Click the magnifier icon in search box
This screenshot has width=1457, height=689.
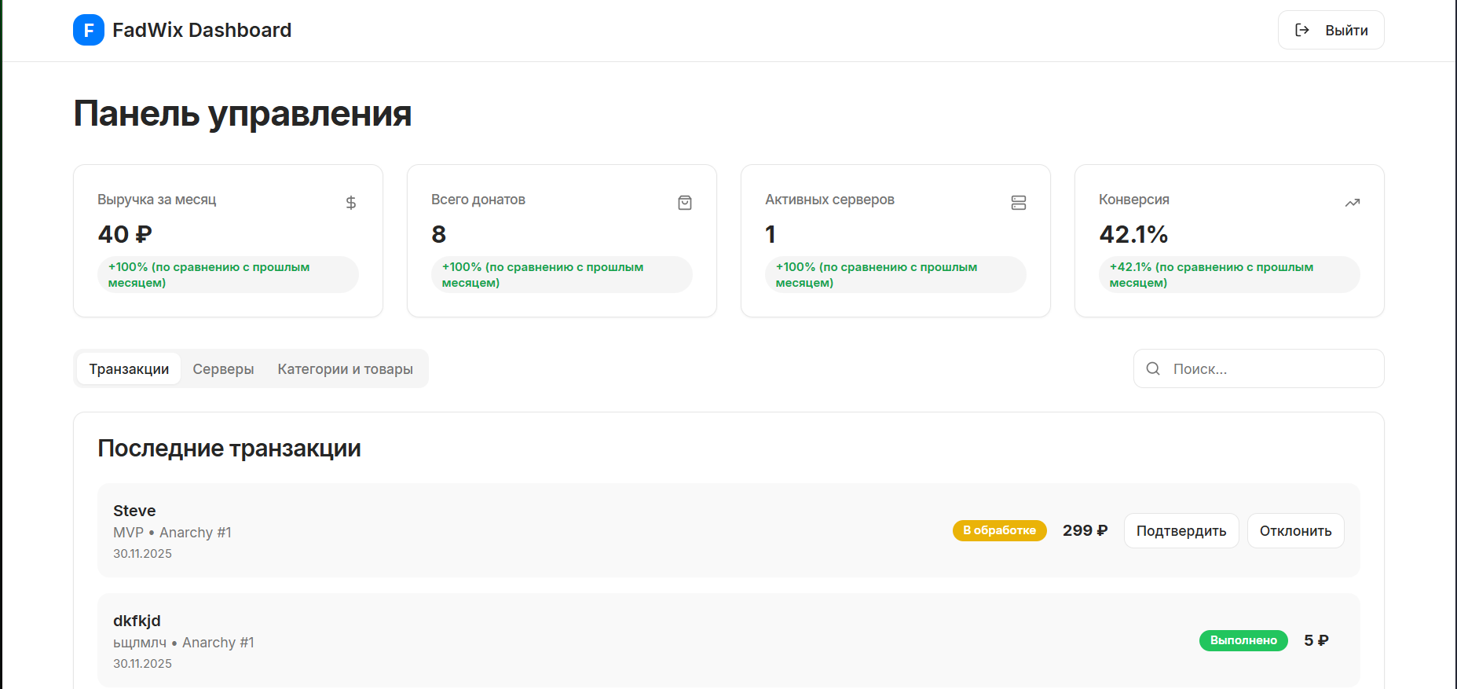click(1153, 368)
